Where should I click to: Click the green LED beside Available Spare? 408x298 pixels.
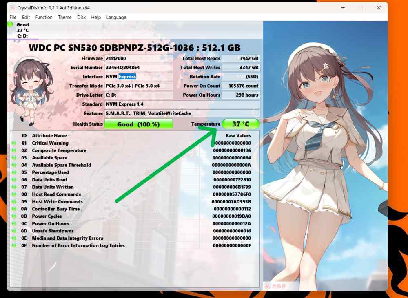pyautogui.click(x=13, y=158)
